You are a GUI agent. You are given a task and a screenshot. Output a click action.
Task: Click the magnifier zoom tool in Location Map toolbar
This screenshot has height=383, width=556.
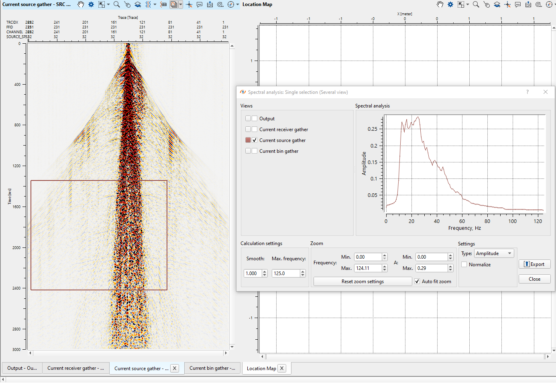tap(476, 4)
